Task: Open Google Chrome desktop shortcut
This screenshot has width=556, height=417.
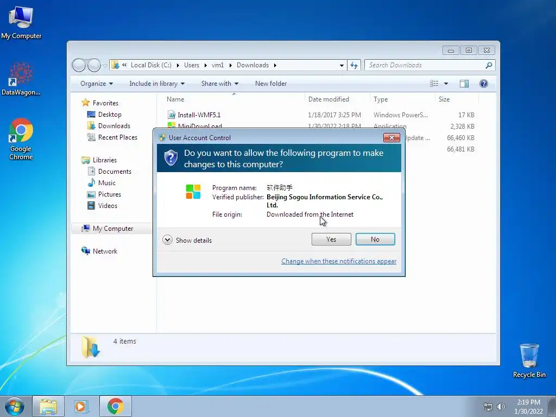Action: (21, 139)
